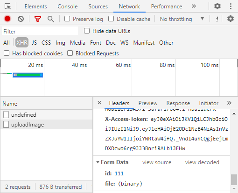
Task: Toggle the red filter funnel icon
Action: (x=38, y=19)
